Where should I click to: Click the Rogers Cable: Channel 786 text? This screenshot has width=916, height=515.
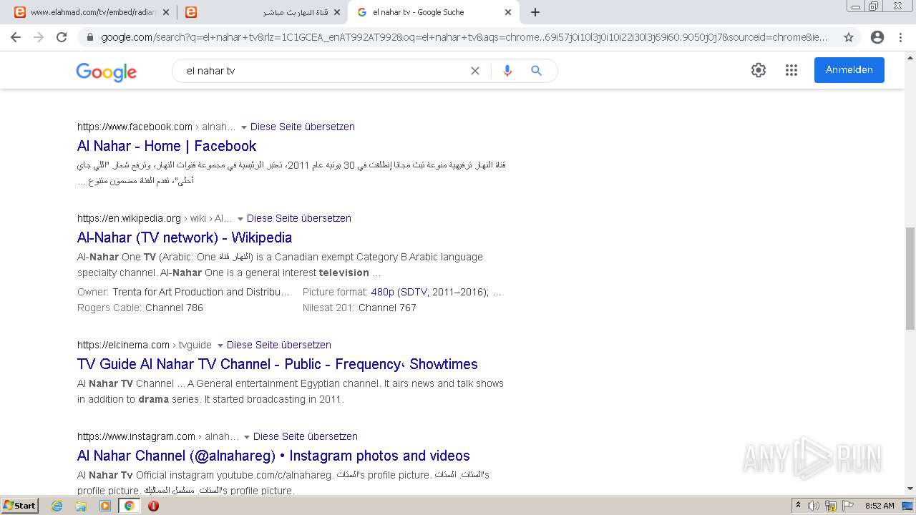coord(140,308)
